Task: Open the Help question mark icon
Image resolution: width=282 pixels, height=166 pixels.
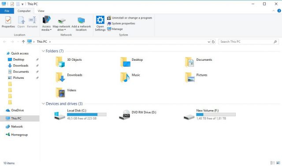Action: [279, 11]
